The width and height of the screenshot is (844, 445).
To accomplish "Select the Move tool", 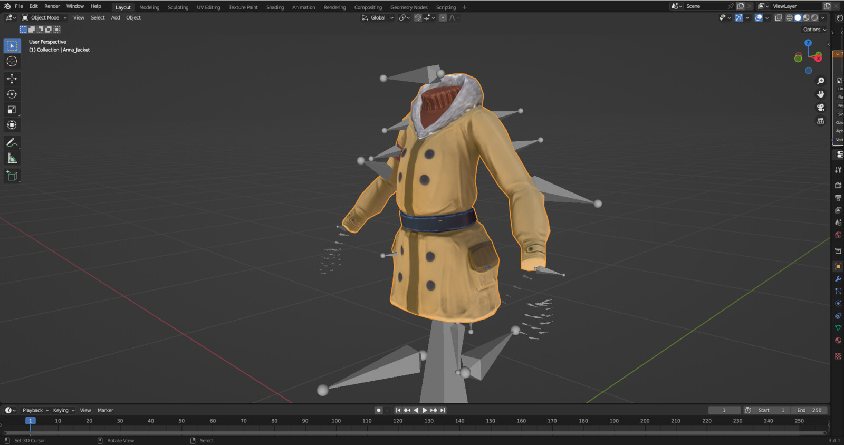I will [12, 79].
